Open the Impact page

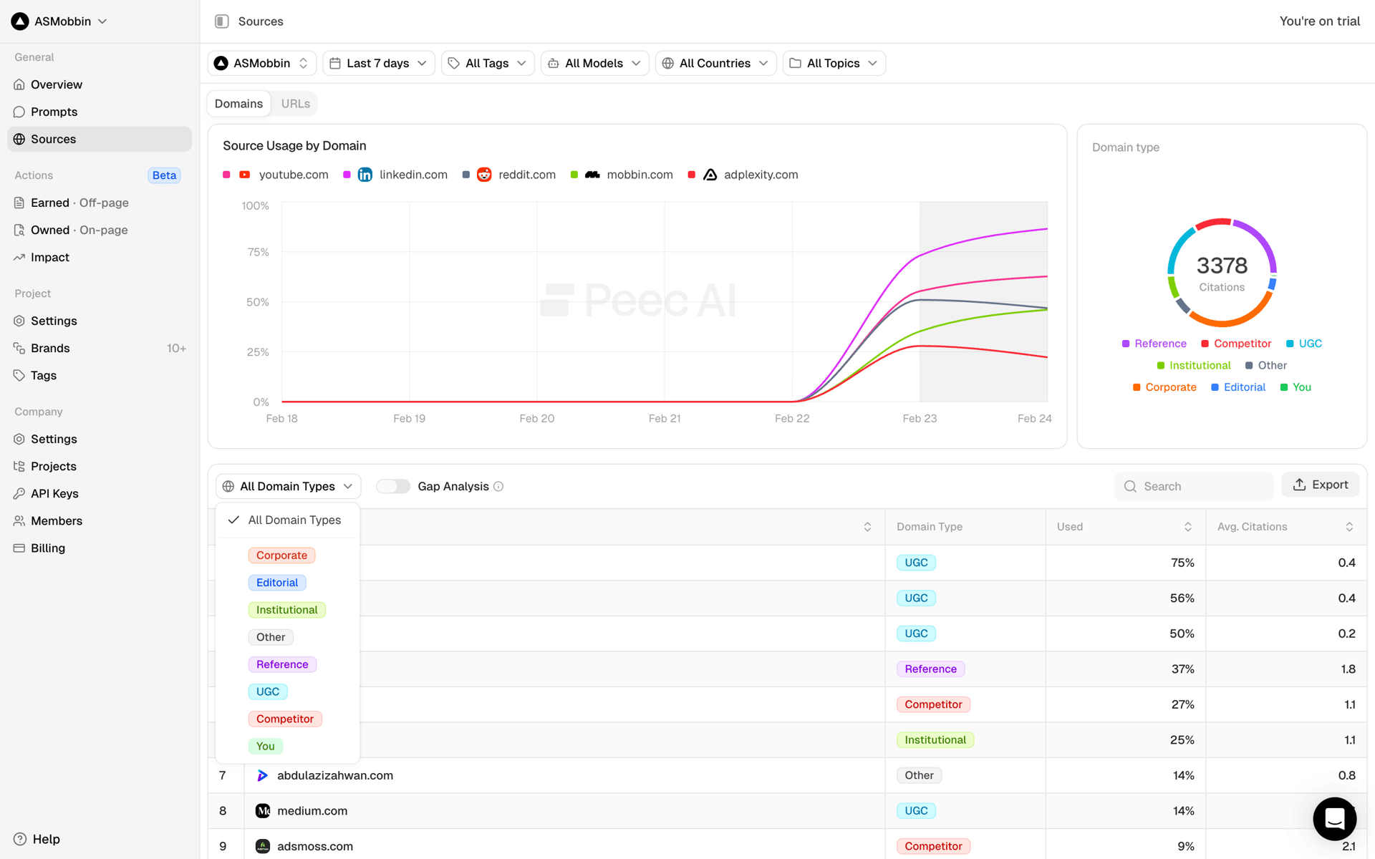coord(100,257)
